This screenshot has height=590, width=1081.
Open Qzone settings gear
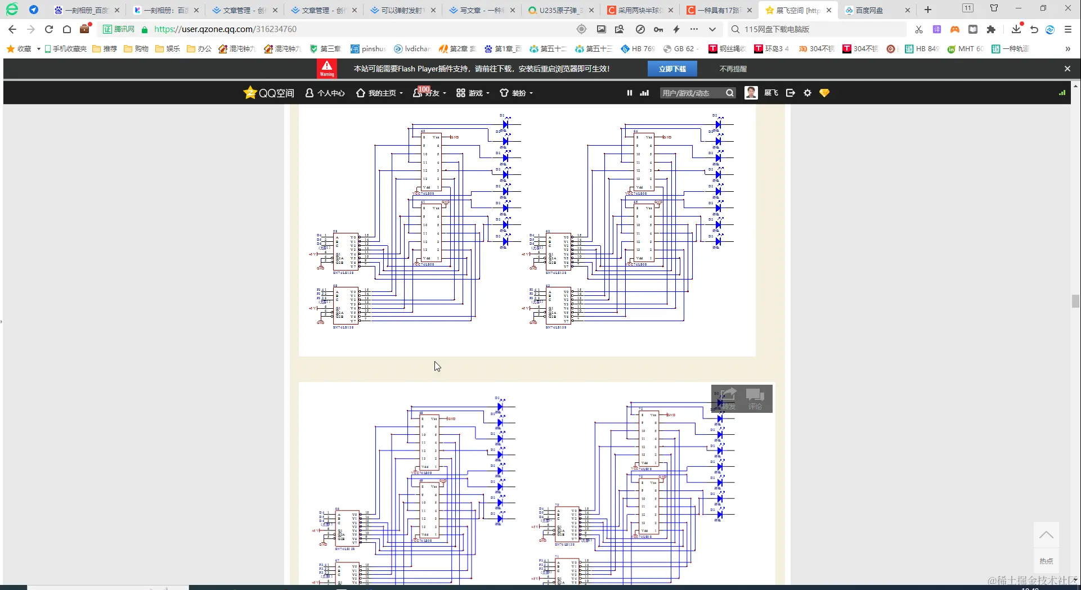click(808, 93)
